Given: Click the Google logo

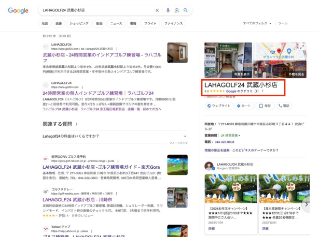Looking at the screenshot, I should [18, 10].
